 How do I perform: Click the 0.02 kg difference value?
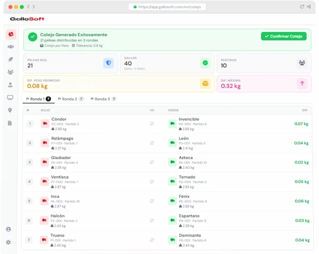(x=302, y=162)
